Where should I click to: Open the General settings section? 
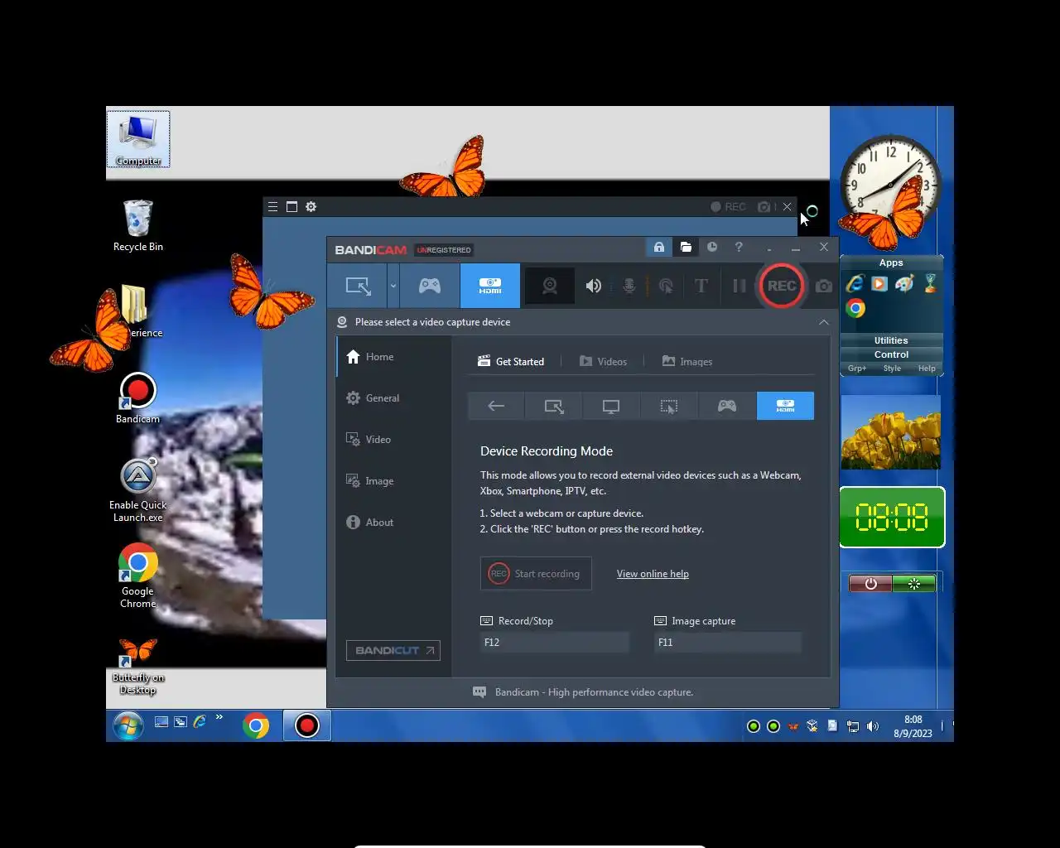coord(393,398)
